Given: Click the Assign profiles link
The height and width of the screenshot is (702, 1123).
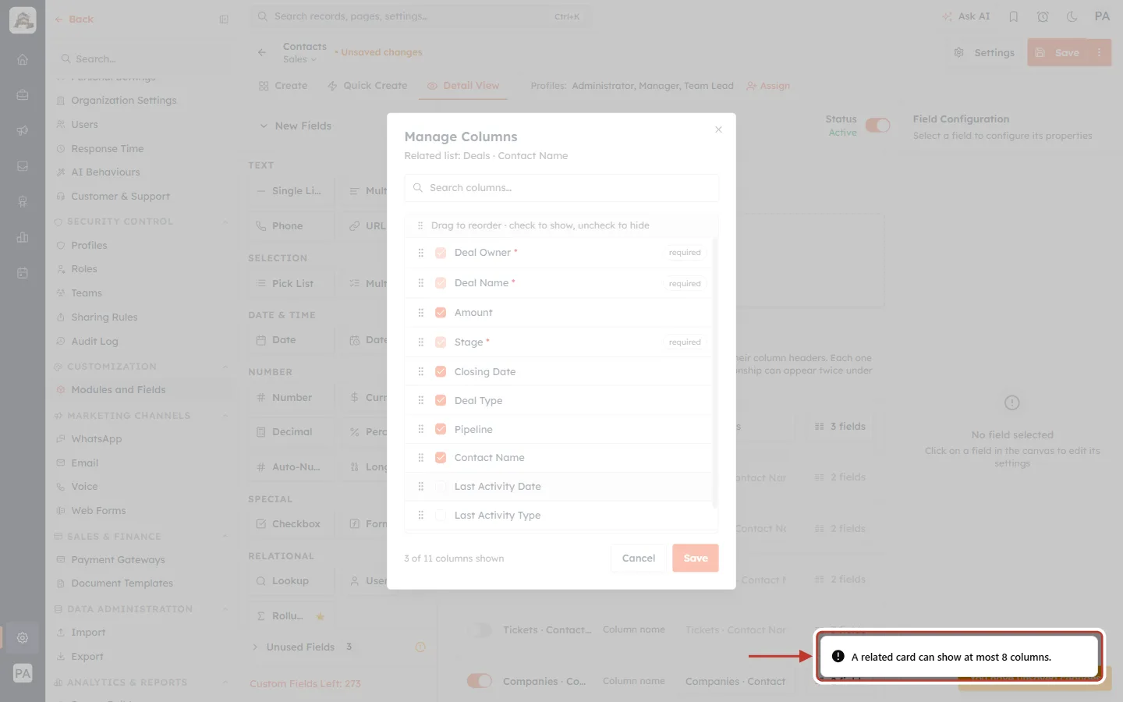Looking at the screenshot, I should 768,86.
